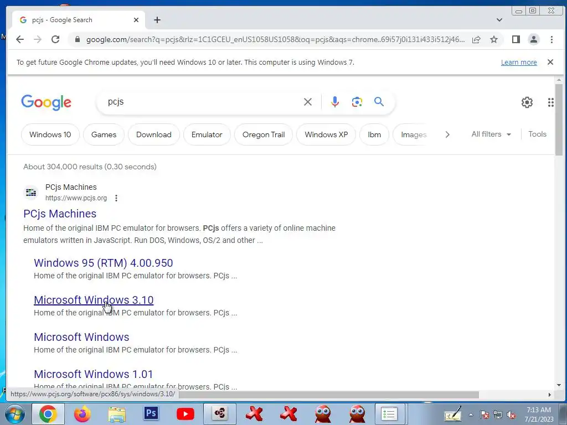Open Windows 95 (RTM) 4.00.950 link
The height and width of the screenshot is (425, 567).
104,263
